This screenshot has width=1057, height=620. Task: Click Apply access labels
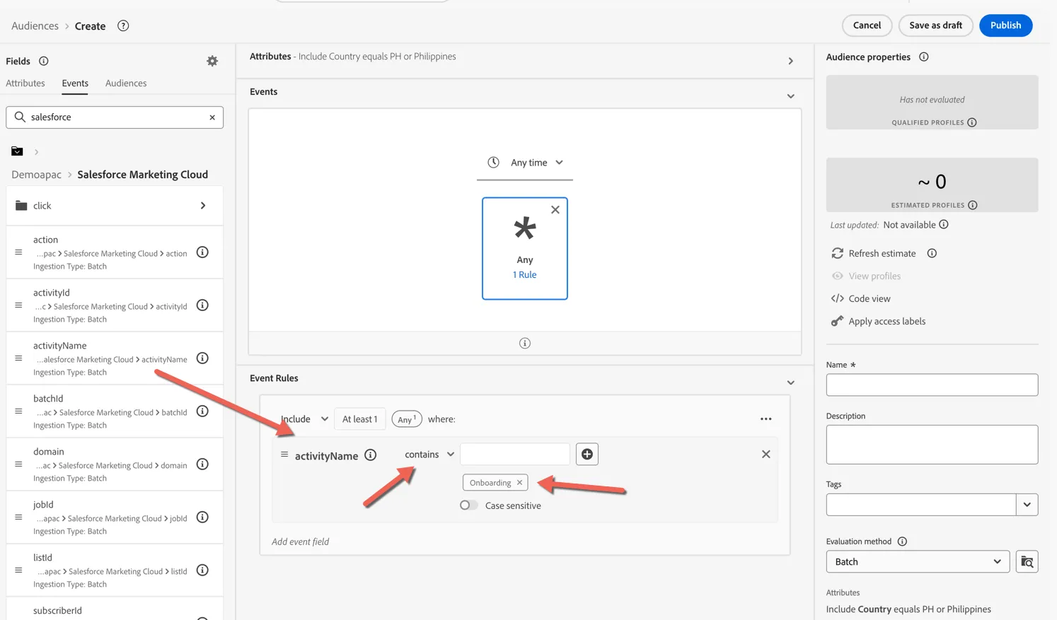(x=878, y=322)
